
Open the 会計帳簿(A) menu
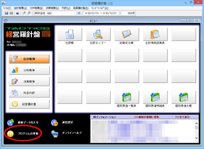(x=20, y=8)
